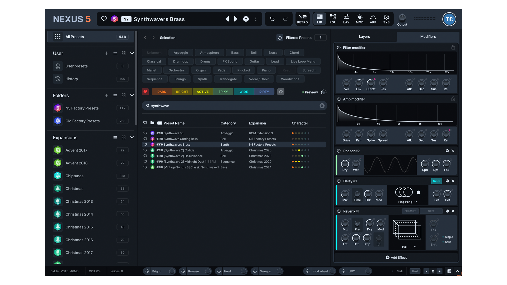
Task: Collapse the User section
Action: 132,53
